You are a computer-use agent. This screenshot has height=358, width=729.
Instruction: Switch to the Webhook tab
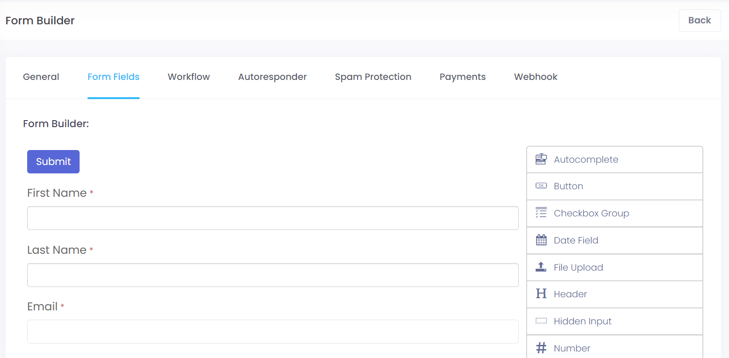(x=535, y=77)
